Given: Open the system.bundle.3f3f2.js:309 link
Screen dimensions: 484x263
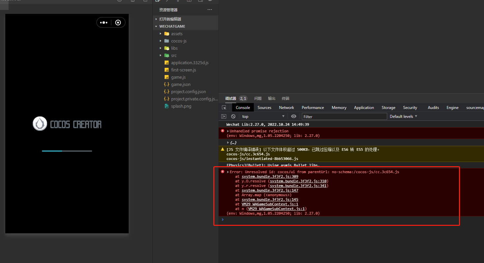Looking at the screenshot, I should (x=270, y=176).
